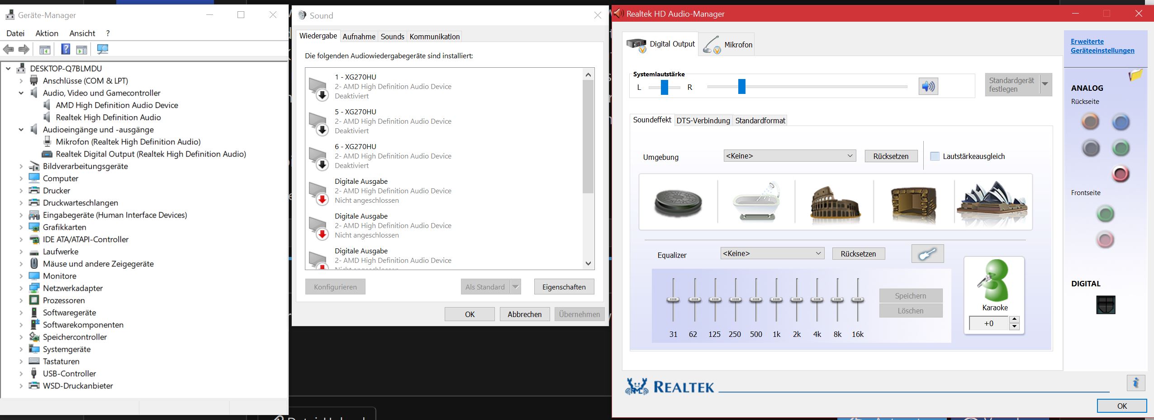
Task: Click the pink front panel audio jack
Action: [1106, 239]
